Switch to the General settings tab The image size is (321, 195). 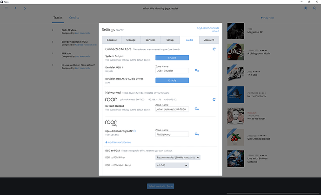coord(112,40)
